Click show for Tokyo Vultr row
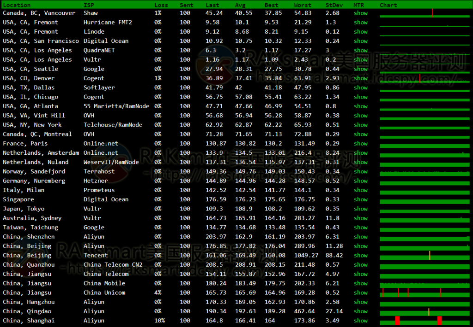This screenshot has height=327, width=473. [360, 209]
